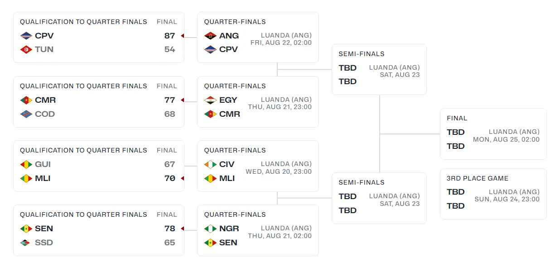
Task: Select the NGR vs SEN quarter-final date text
Action: pos(280,236)
